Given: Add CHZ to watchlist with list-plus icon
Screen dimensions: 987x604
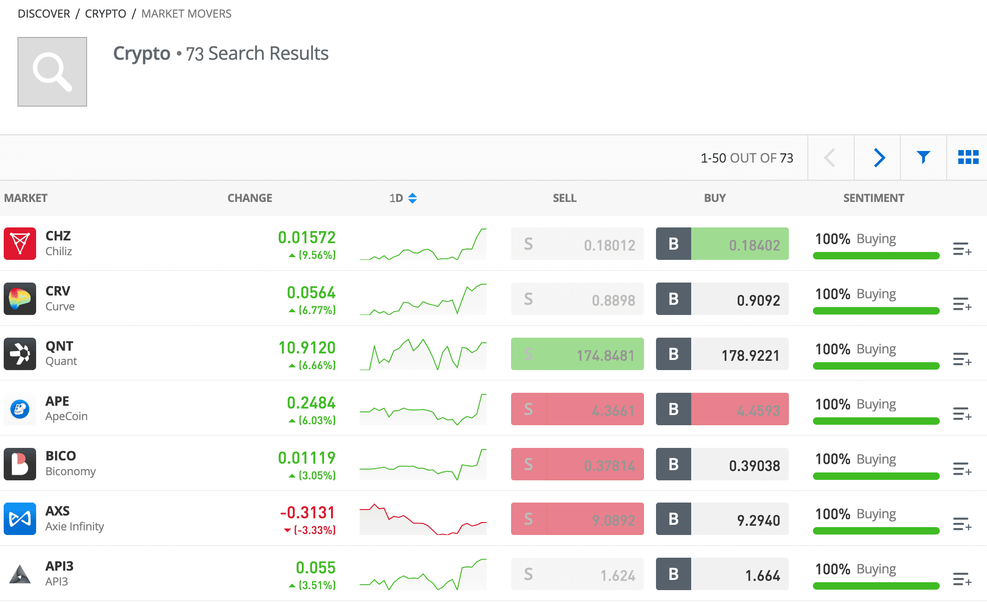Looking at the screenshot, I should (x=962, y=249).
